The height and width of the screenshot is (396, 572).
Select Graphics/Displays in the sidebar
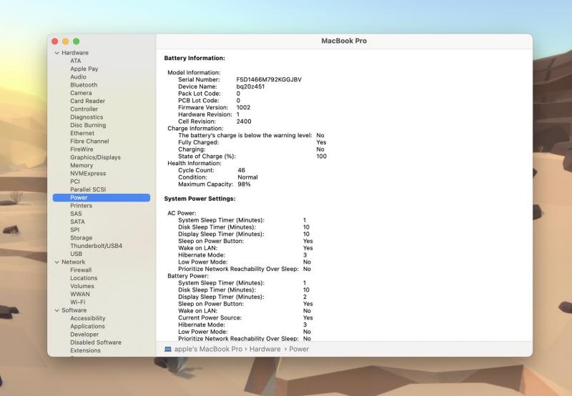(95, 157)
